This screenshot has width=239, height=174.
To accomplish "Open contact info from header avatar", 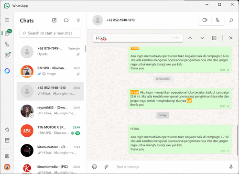I will (x=98, y=20).
